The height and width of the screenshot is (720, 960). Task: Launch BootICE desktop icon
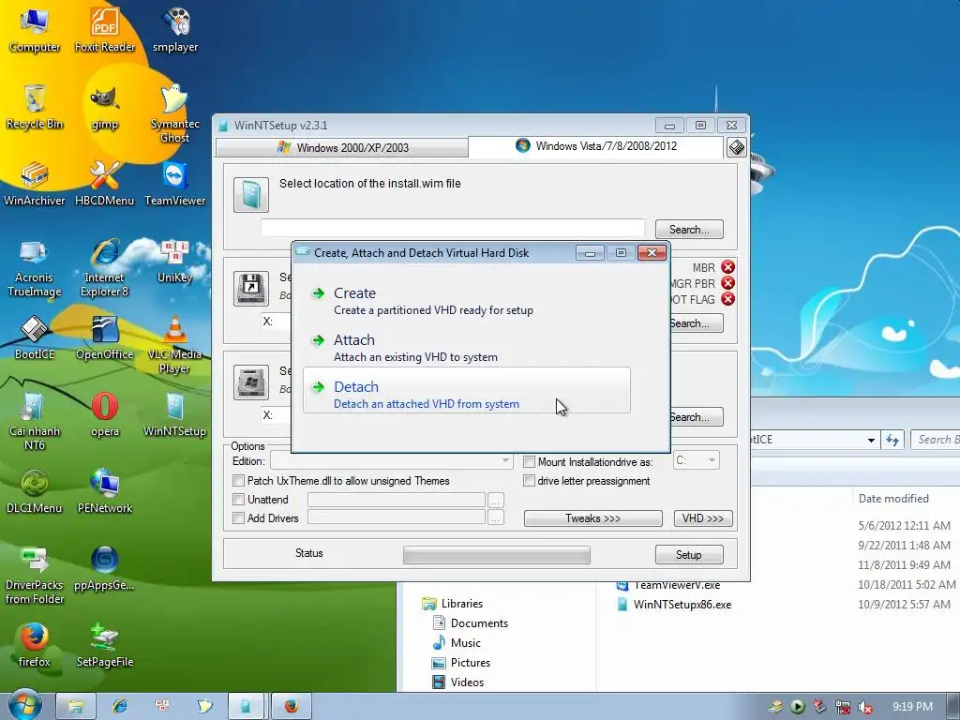point(35,337)
